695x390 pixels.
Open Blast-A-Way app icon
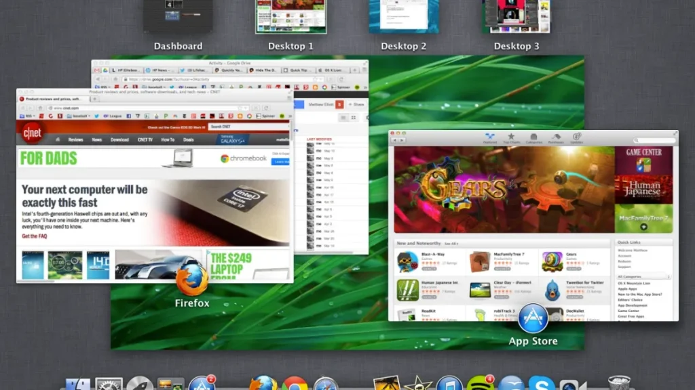[407, 262]
